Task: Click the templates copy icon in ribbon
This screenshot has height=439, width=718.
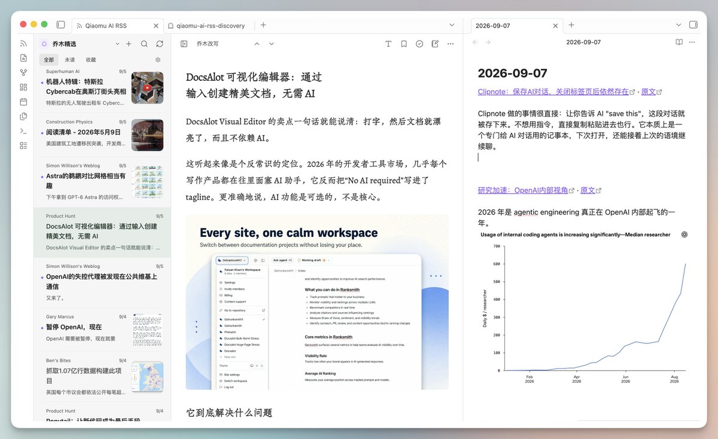Action: (23, 116)
